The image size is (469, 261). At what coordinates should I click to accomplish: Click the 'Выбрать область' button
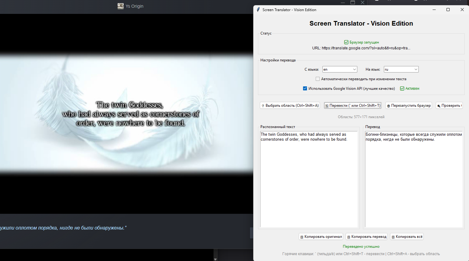tap(290, 106)
